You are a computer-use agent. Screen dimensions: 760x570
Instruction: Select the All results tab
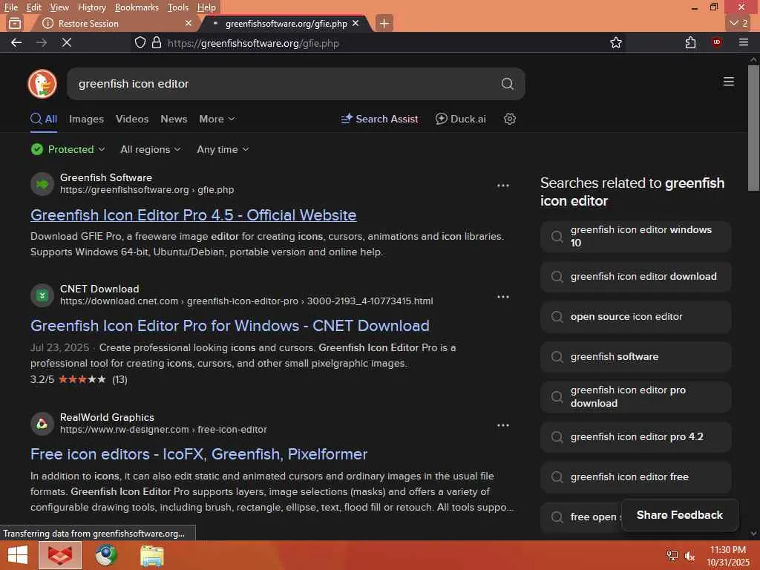click(x=44, y=119)
